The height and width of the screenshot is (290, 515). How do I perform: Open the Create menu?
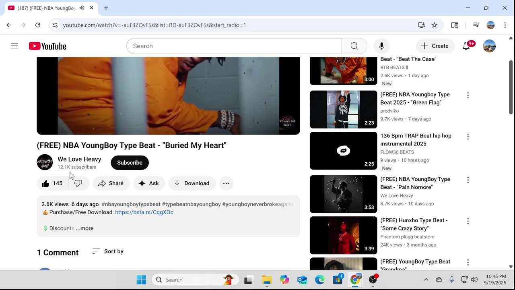435,46
